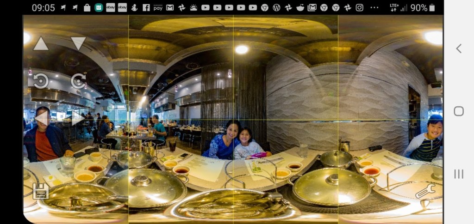Show more notifications via three dots
474x224 pixels.
[374, 7]
